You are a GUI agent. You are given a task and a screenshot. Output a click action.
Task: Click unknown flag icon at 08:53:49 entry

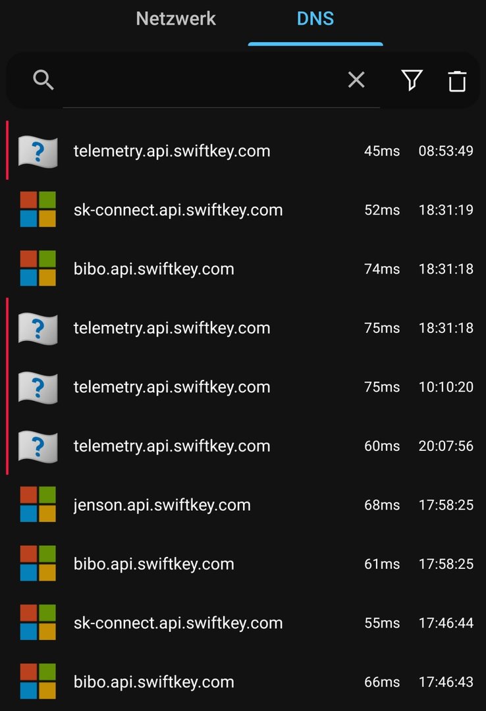pyautogui.click(x=38, y=151)
